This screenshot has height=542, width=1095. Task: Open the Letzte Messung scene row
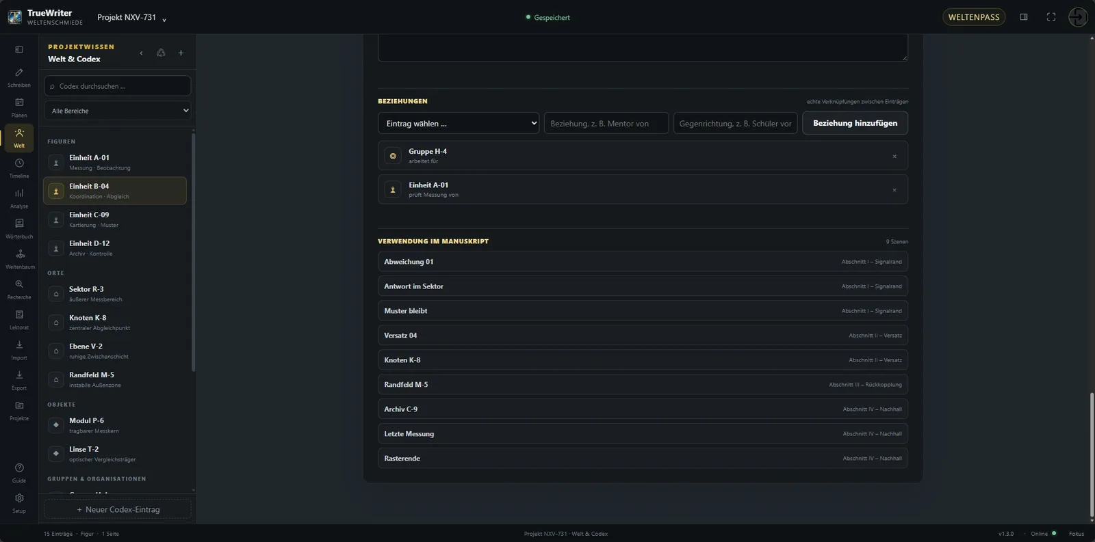(643, 434)
